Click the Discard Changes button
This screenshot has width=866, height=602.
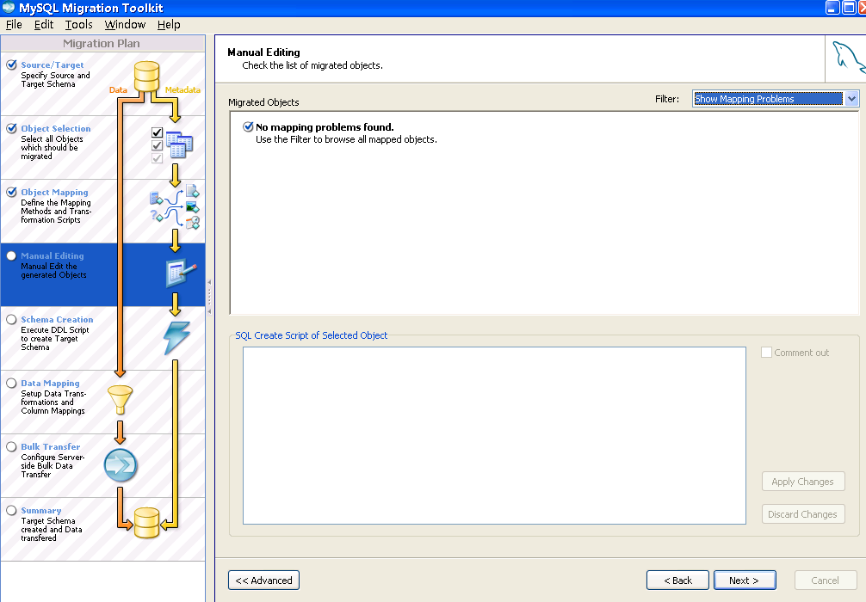(803, 513)
